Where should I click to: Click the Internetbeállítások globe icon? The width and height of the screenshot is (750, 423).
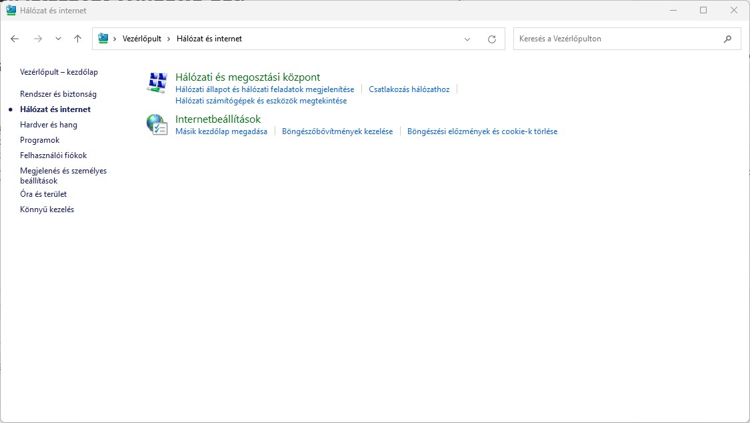[157, 124]
